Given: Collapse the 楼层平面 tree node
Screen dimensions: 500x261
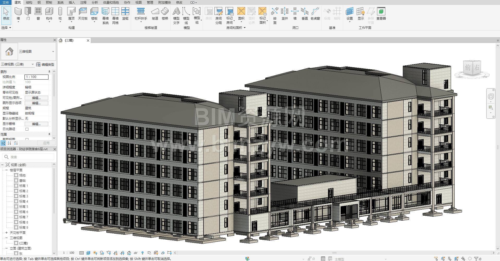Looking at the screenshot, I should point(7,170).
